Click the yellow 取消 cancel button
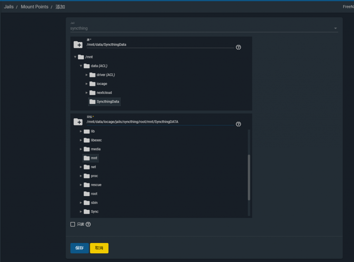Image resolution: width=354 pixels, height=262 pixels. point(99,248)
